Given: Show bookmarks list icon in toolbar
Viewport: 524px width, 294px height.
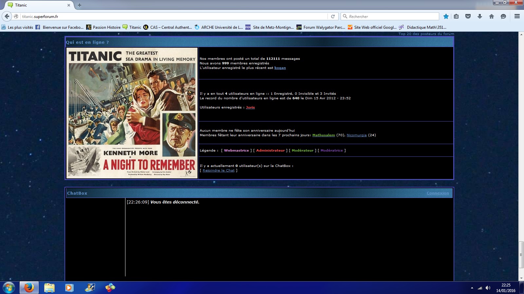Looking at the screenshot, I should 456,16.
